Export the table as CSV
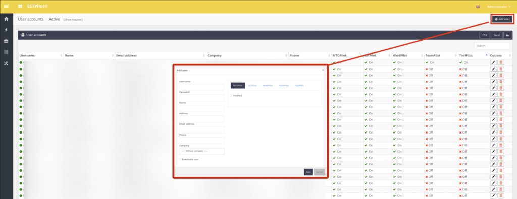Image resolution: width=517 pixels, height=199 pixels. coord(484,35)
